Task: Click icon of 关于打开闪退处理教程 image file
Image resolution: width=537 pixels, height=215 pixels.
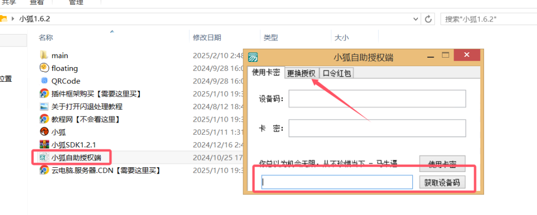Action: 44,106
